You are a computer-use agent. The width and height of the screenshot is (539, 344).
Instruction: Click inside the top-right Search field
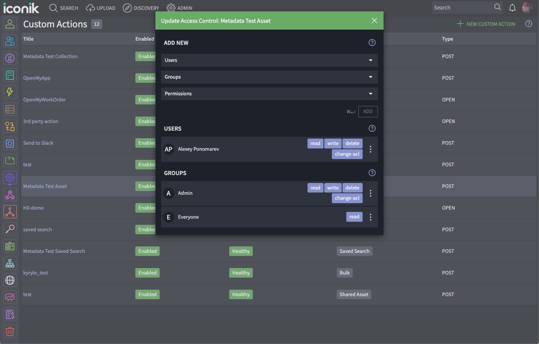tap(464, 7)
